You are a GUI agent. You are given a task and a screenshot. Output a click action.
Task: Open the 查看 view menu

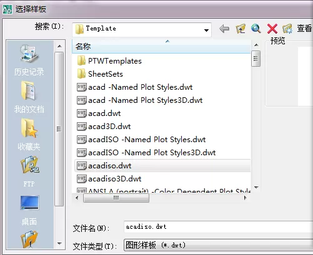click(x=304, y=28)
